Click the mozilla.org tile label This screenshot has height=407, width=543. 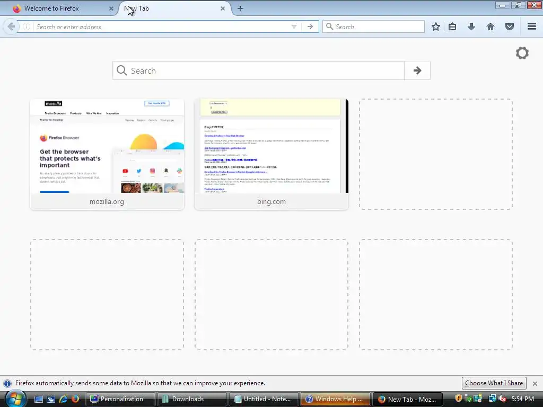[x=107, y=201]
